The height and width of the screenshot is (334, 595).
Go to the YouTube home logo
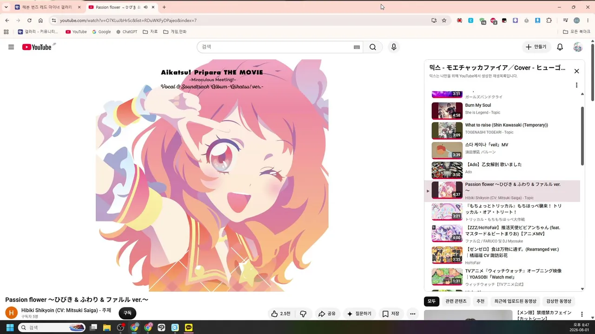(37, 47)
